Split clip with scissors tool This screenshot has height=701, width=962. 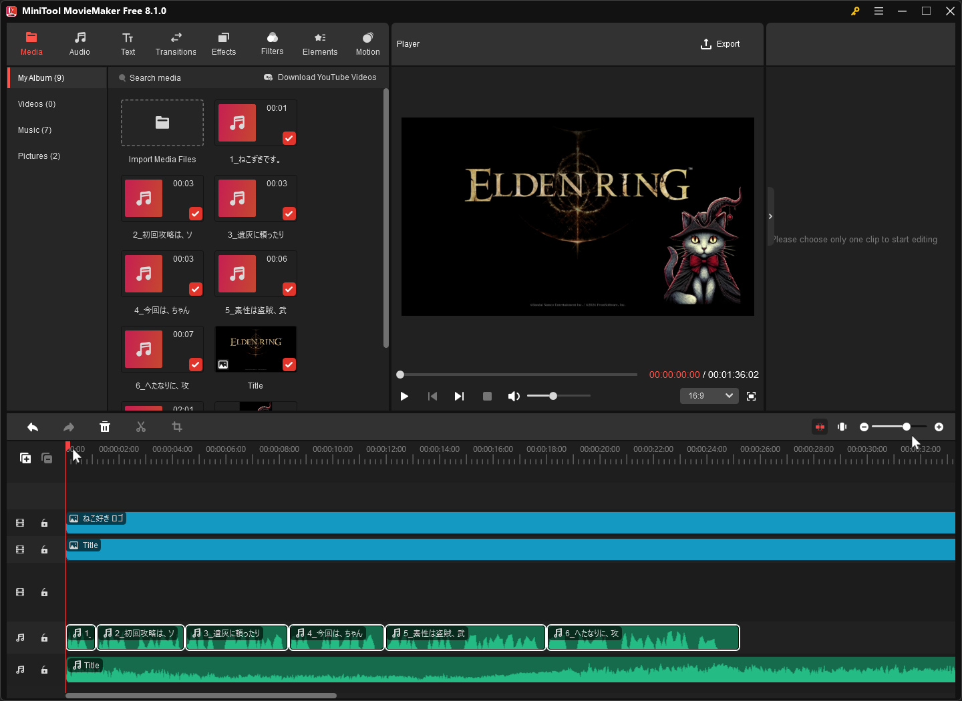141,427
